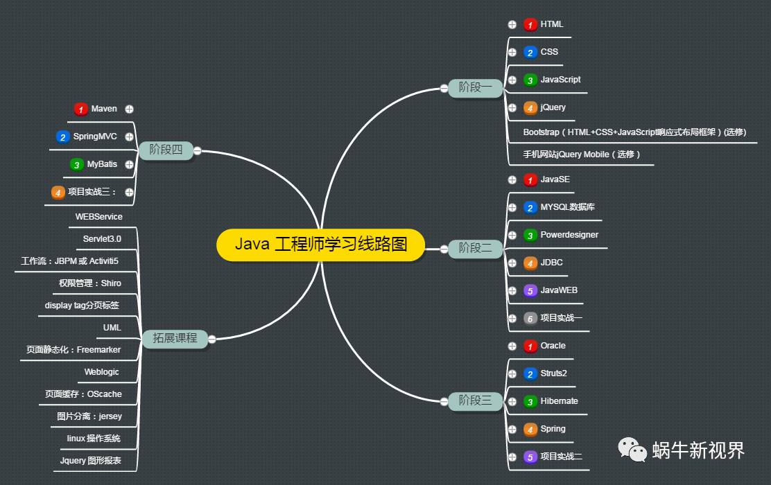
Task: Expand the JavaSE node plus button
Action: pos(512,180)
